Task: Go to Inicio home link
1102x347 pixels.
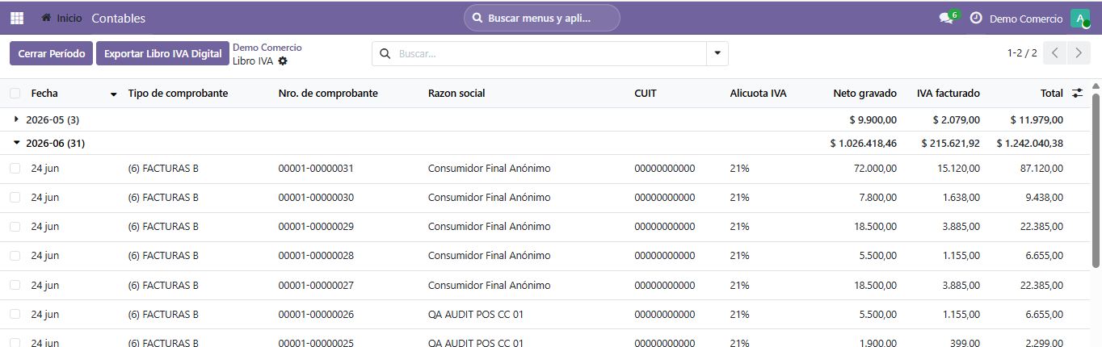Action: [x=61, y=18]
